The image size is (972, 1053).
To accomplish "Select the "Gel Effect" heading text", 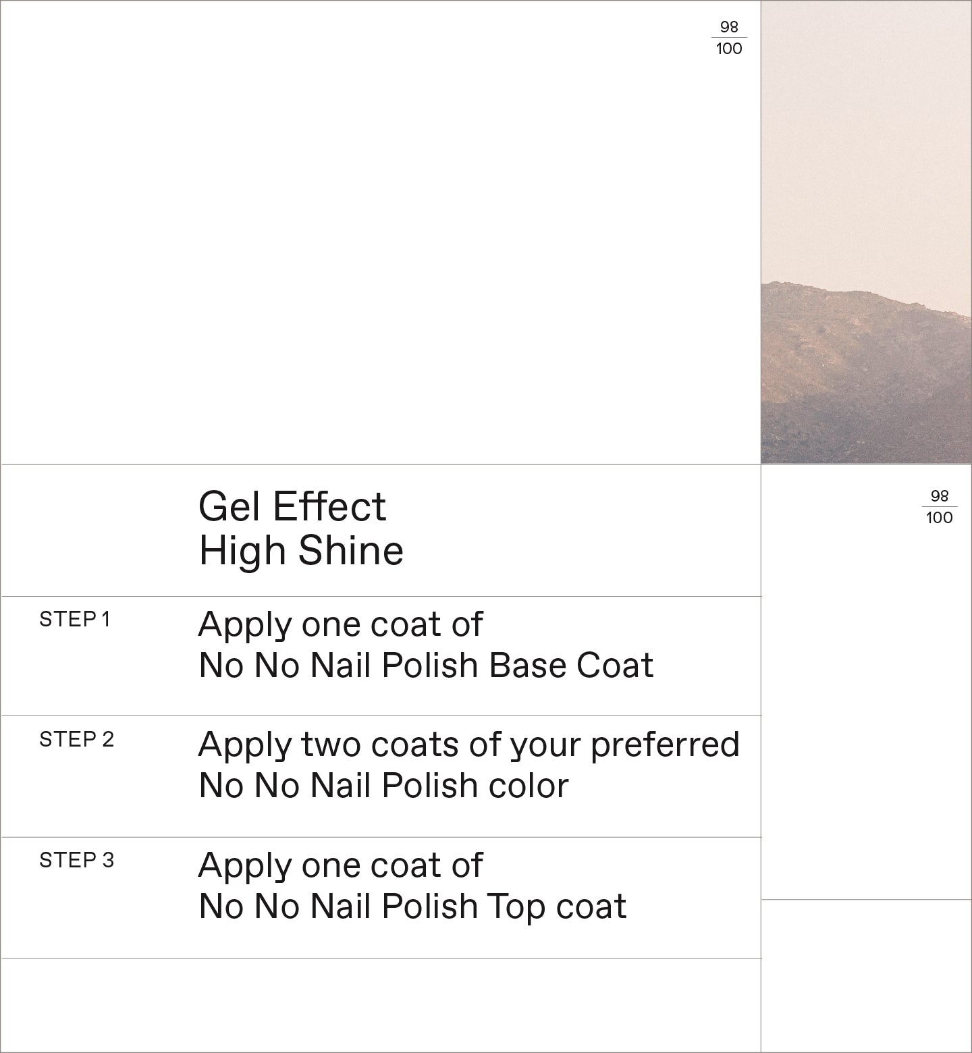I will click(292, 506).
